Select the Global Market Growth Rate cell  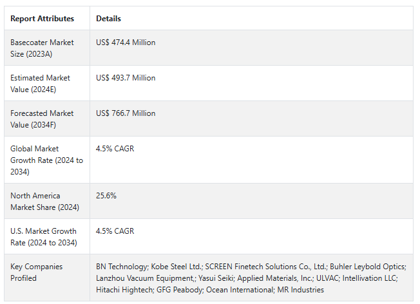coord(47,160)
